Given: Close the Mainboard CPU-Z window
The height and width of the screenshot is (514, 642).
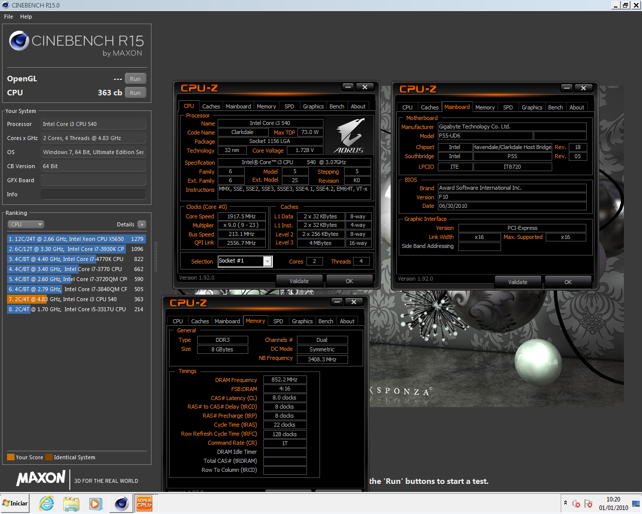Looking at the screenshot, I should pyautogui.click(x=584, y=88).
